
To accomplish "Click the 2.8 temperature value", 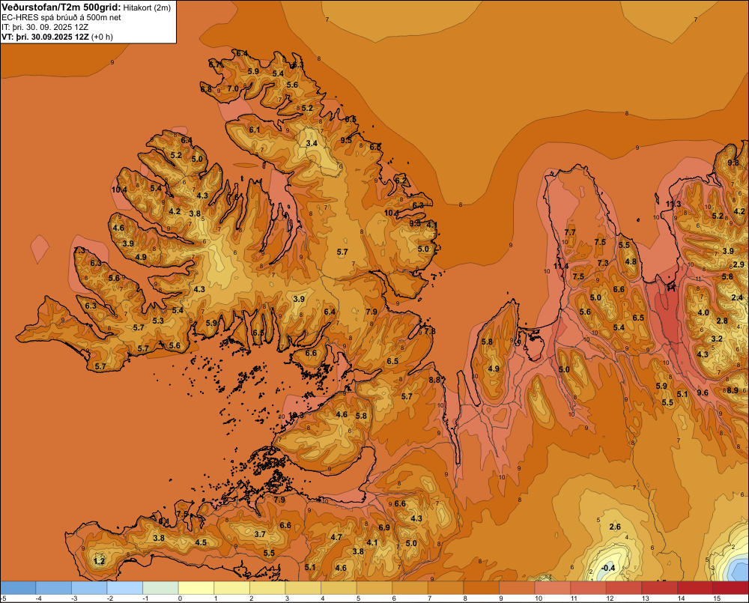I will pos(722,321).
